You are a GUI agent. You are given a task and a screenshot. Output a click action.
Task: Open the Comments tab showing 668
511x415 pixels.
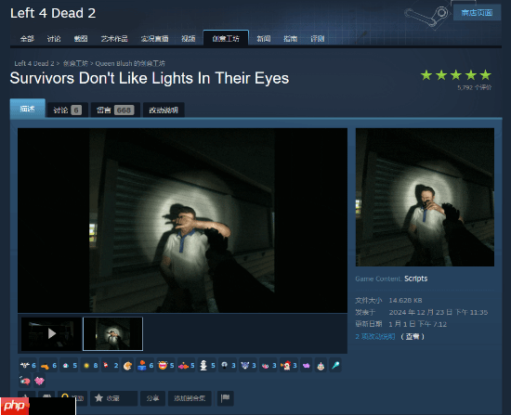(x=115, y=110)
